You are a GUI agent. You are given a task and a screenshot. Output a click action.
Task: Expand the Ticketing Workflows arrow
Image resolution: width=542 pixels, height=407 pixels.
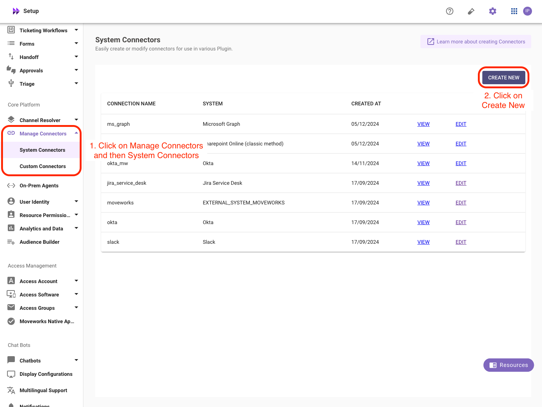(x=76, y=30)
